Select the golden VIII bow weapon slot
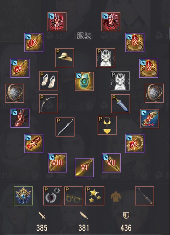The height and width of the screenshot is (235, 170). 58,163
